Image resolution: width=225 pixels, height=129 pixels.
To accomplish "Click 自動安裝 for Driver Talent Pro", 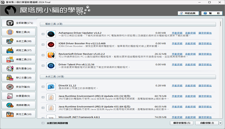I will pyautogui.click(x=190, y=64).
